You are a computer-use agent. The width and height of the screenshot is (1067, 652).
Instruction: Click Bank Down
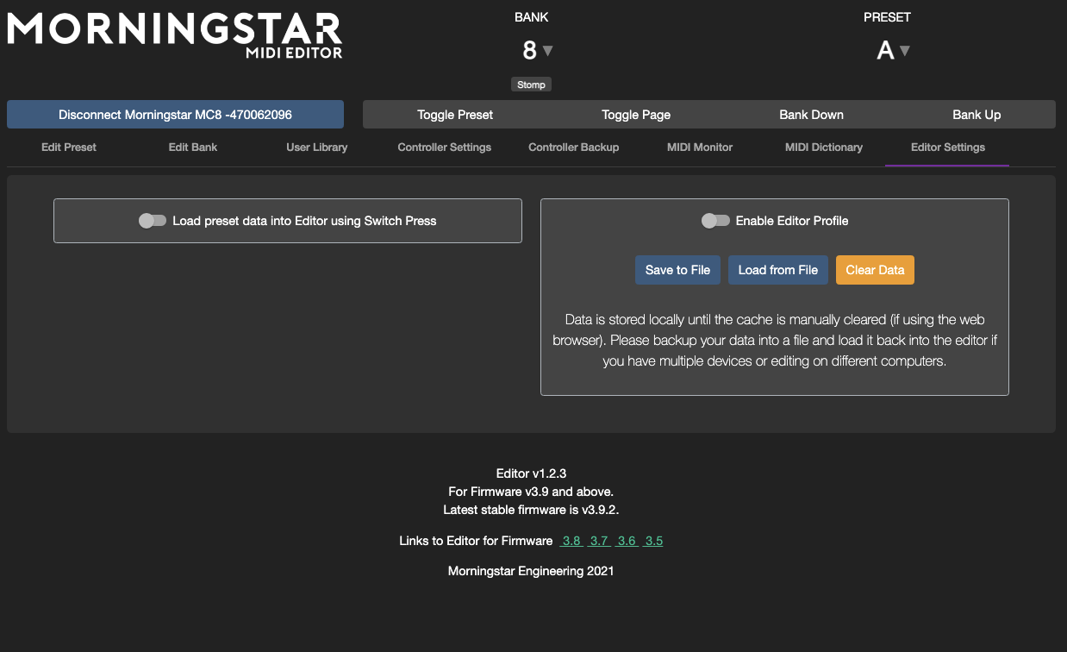[x=811, y=115]
